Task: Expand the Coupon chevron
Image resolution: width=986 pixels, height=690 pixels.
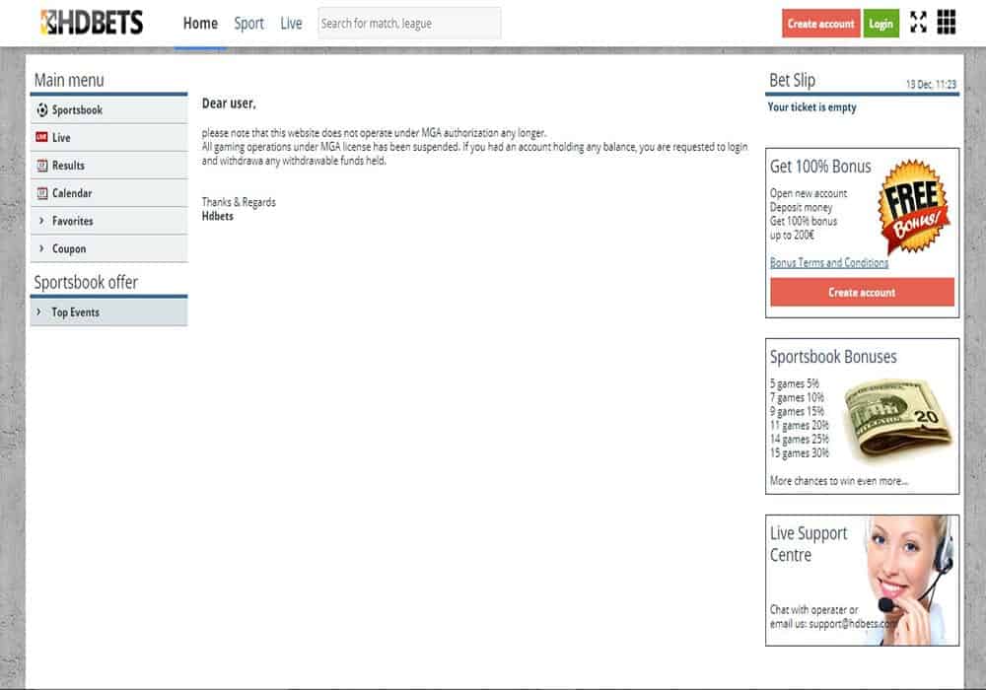Action: [41, 248]
